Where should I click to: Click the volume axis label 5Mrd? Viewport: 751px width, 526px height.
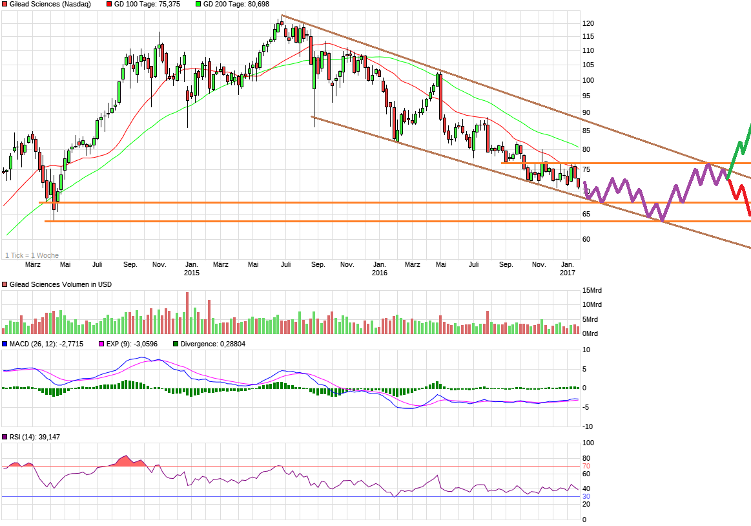click(x=590, y=319)
